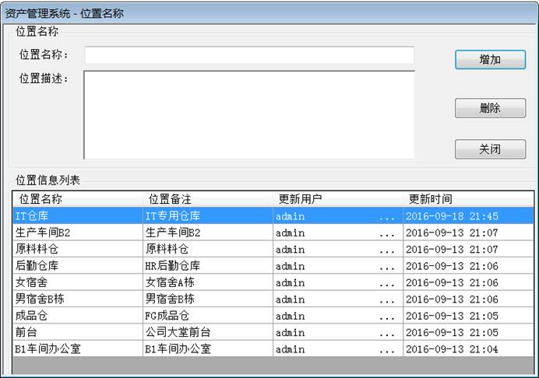This screenshot has height=378, width=539.
Task: Select the IT专用仓库 remark cell
Action: 208,215
